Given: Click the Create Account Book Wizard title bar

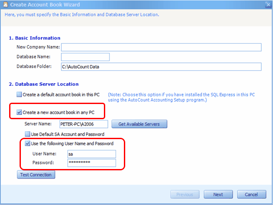Looking at the screenshot, I should (x=130, y=5).
